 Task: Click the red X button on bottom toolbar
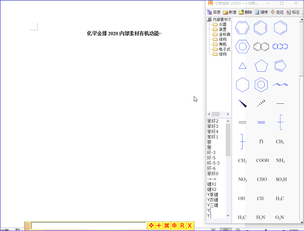[x=190, y=225]
